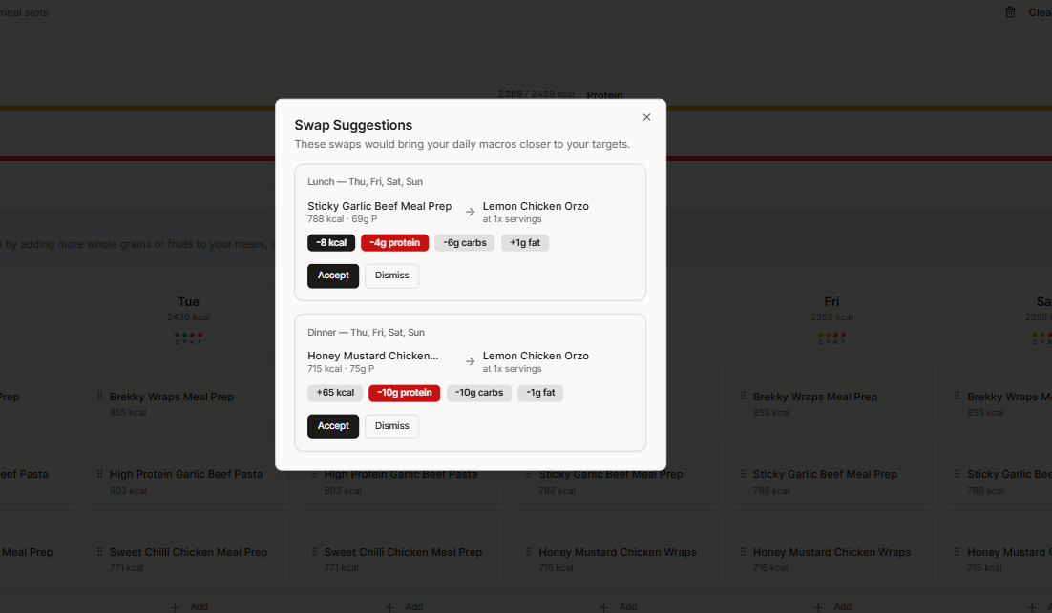Click the Tue day header
This screenshot has width=1052, height=613.
point(188,301)
